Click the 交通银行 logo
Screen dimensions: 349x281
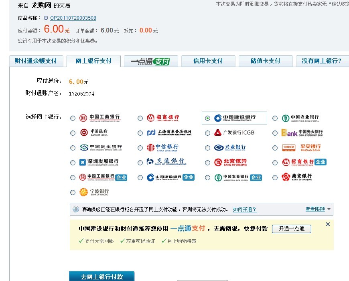(166, 162)
